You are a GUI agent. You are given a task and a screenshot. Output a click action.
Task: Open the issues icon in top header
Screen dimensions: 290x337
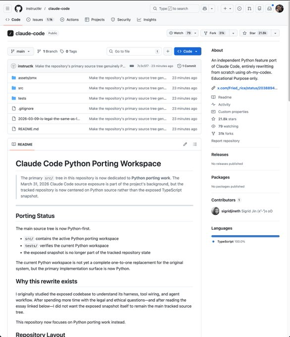coord(239,8)
